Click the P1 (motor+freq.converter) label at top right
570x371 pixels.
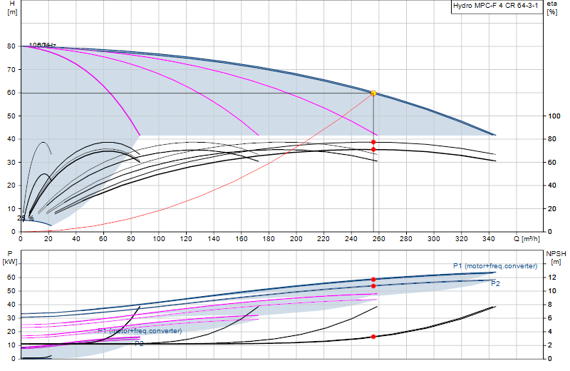(495, 266)
